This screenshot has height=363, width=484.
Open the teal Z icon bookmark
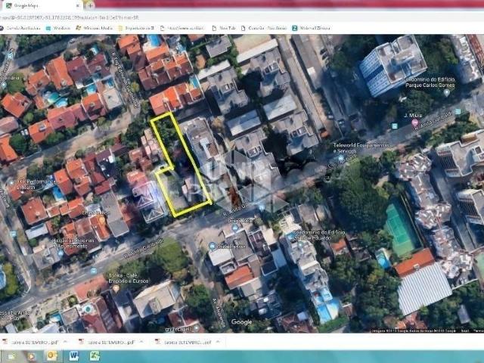point(311,28)
